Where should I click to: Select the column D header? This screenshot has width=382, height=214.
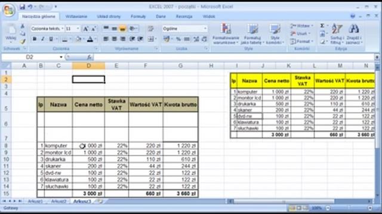88,66
